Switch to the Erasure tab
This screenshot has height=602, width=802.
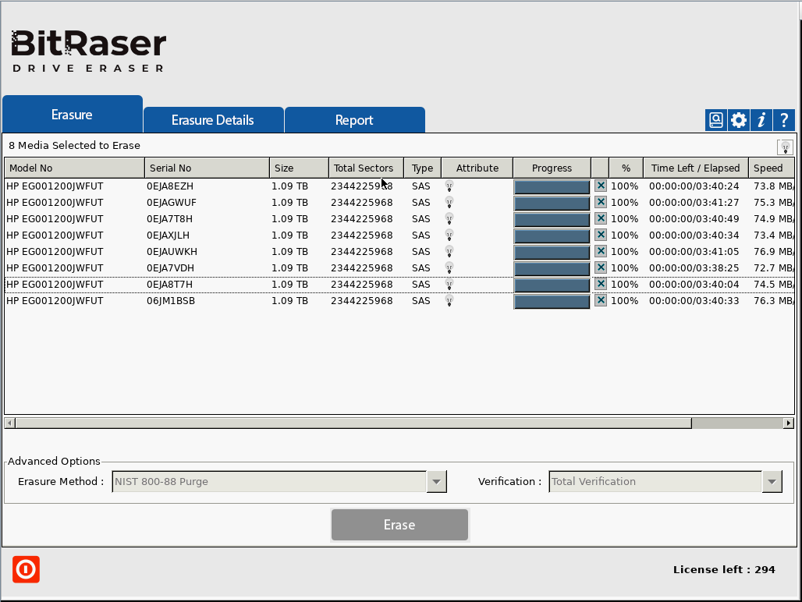[x=72, y=115]
